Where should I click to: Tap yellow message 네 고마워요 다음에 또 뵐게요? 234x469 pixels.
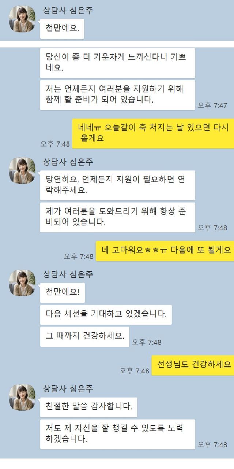pyautogui.click(x=165, y=251)
